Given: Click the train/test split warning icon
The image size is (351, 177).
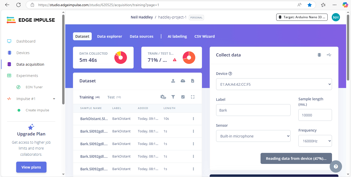Looking at the screenshot, I should [x=175, y=60].
